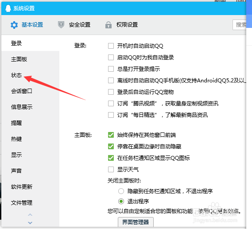Enable 开机时自动启动QQ checkbox

coord(111,46)
